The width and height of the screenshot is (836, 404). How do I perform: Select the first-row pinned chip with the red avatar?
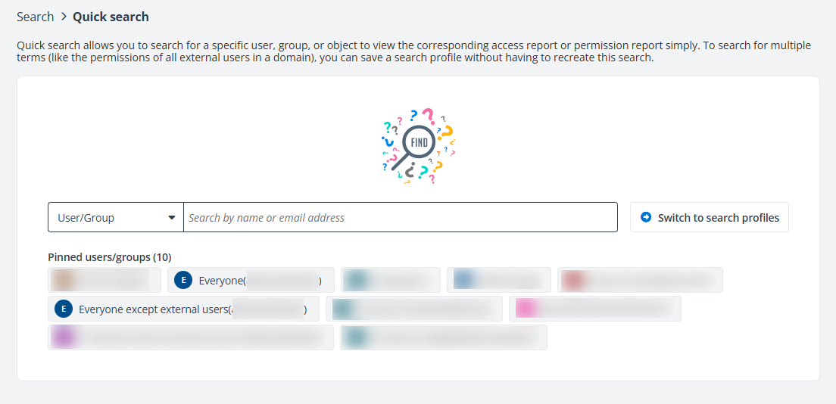pos(640,280)
